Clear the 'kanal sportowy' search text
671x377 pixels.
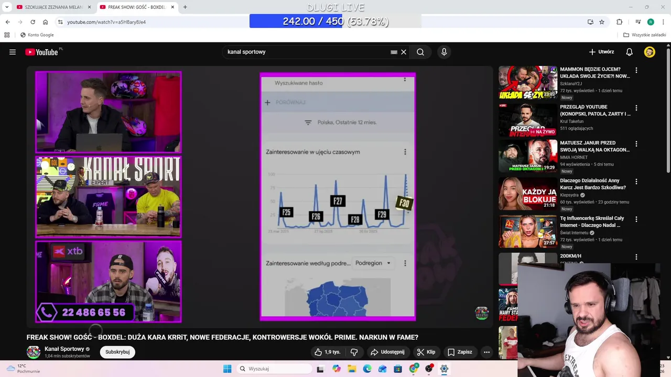coord(404,52)
